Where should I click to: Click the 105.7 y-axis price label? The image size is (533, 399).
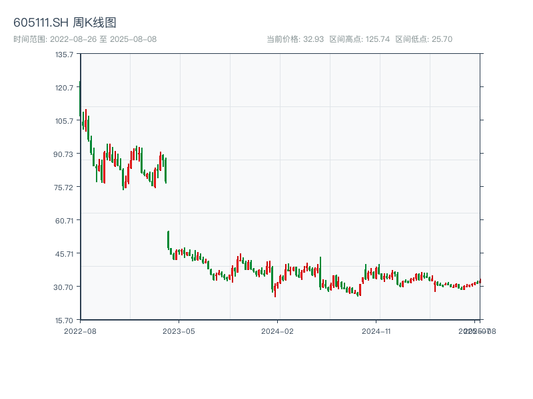point(65,120)
